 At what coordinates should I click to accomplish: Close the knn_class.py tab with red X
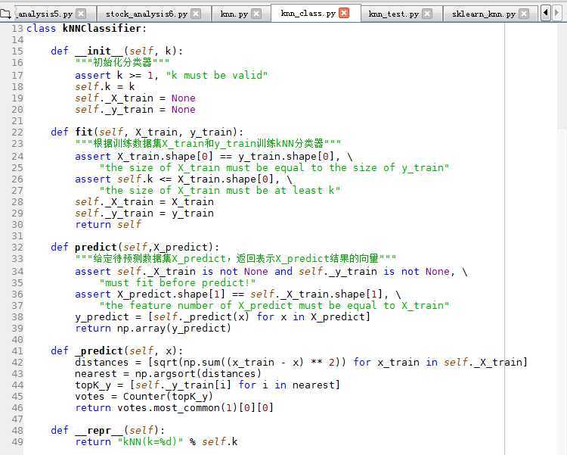[x=344, y=13]
